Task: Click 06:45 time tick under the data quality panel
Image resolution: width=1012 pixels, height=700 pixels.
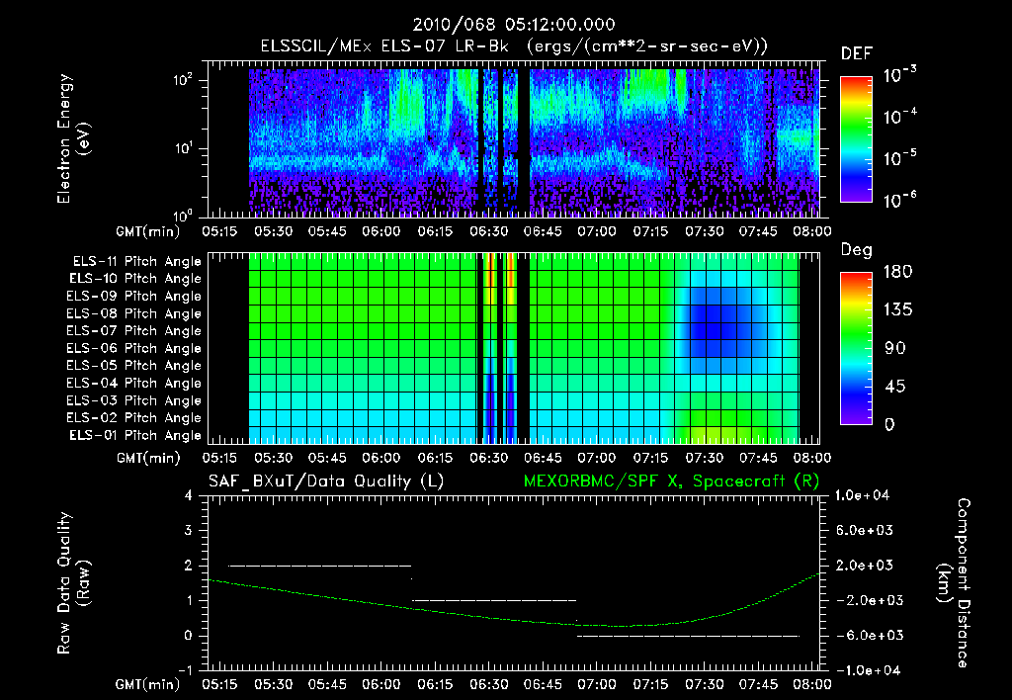Action: (x=543, y=684)
